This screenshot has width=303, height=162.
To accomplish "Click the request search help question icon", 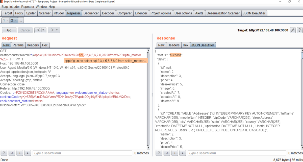I will pyautogui.click(x=4, y=153).
